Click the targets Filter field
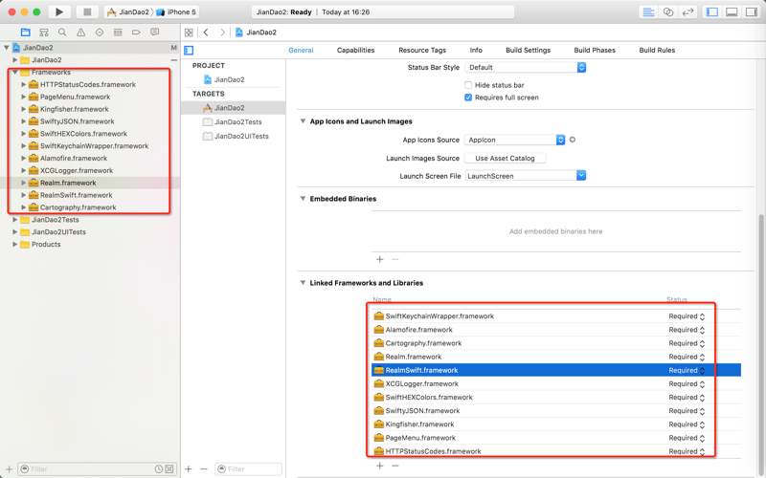Viewport: 766px width, 478px height. coord(249,469)
